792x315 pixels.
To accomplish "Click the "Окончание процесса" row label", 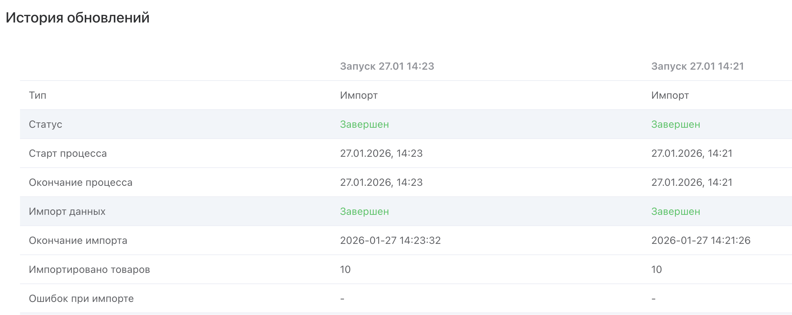I will 80,183.
